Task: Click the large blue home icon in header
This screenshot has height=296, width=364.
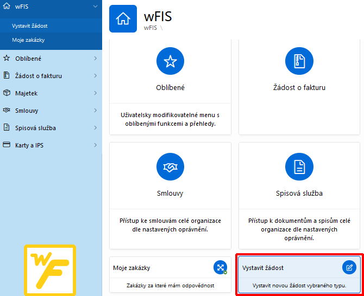Action: (x=123, y=19)
